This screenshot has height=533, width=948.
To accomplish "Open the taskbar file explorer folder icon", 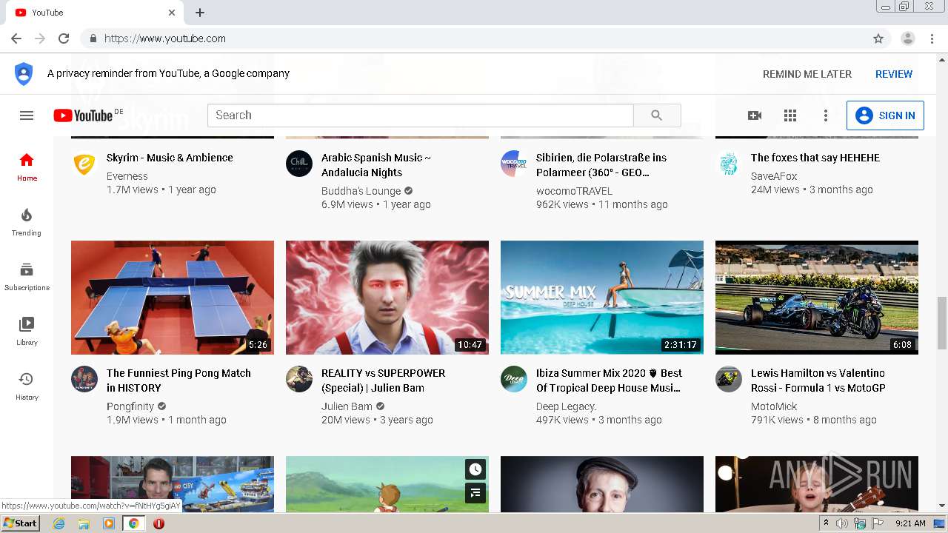I will pyautogui.click(x=84, y=523).
